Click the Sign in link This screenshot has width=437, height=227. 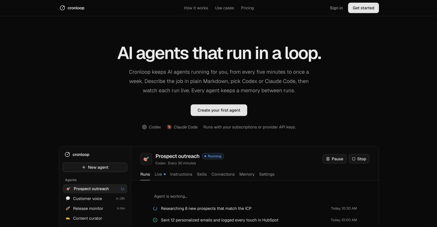tap(336, 8)
